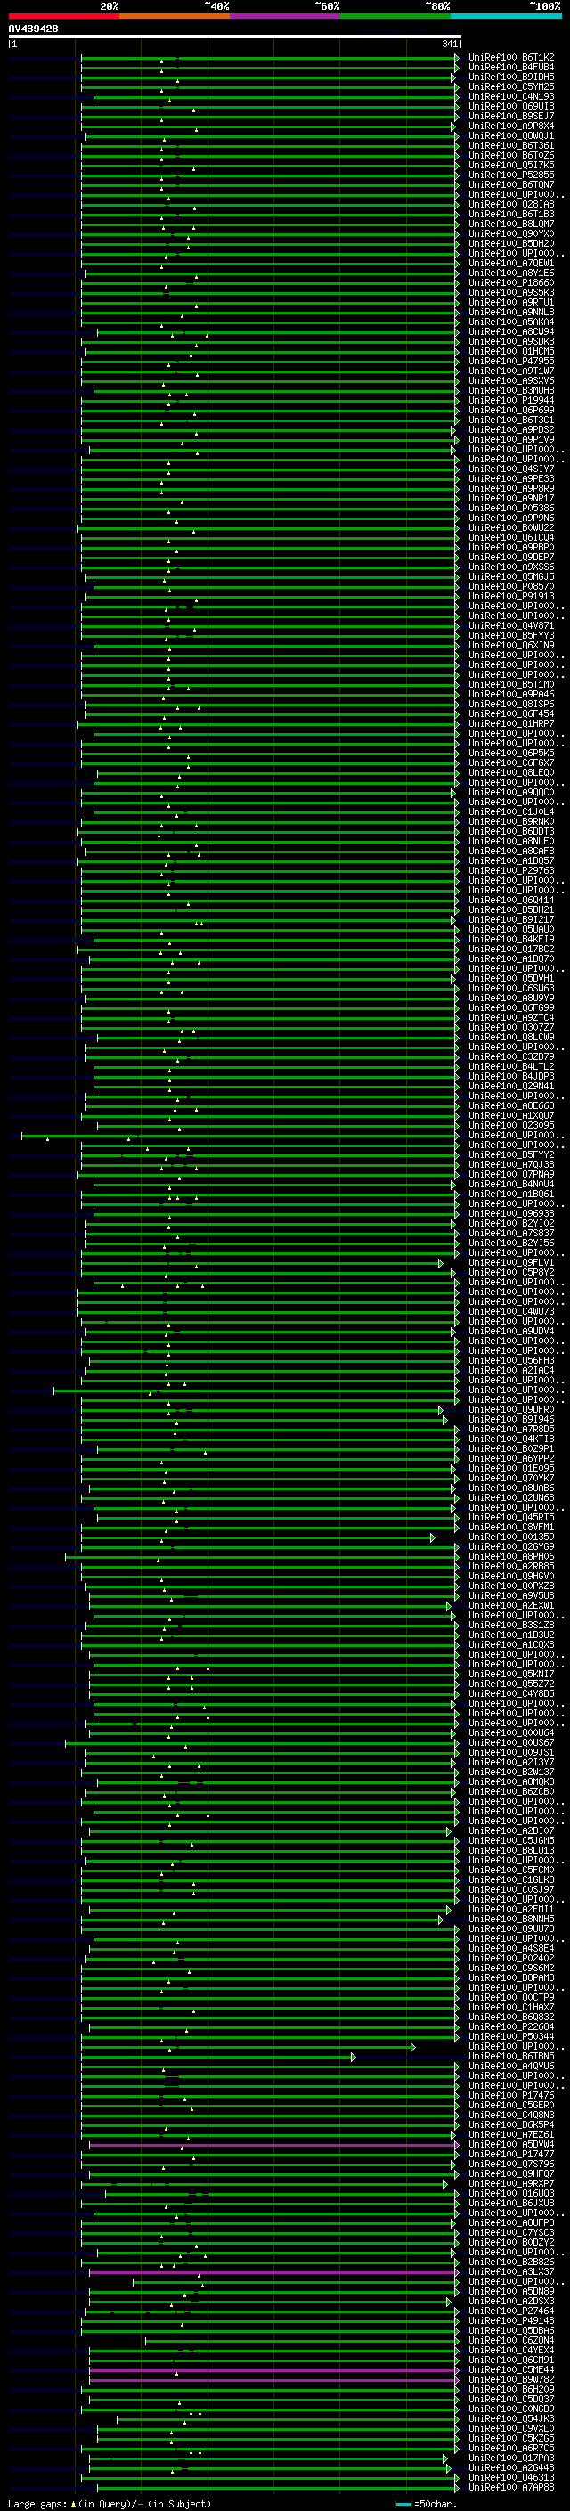Select hit label UniRef100_A2G448
Viewport: 570px width, 2511px height.
tap(510, 2468)
